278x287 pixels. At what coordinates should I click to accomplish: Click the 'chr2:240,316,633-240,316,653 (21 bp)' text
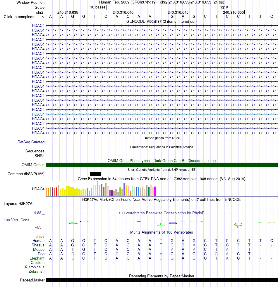[192, 2]
